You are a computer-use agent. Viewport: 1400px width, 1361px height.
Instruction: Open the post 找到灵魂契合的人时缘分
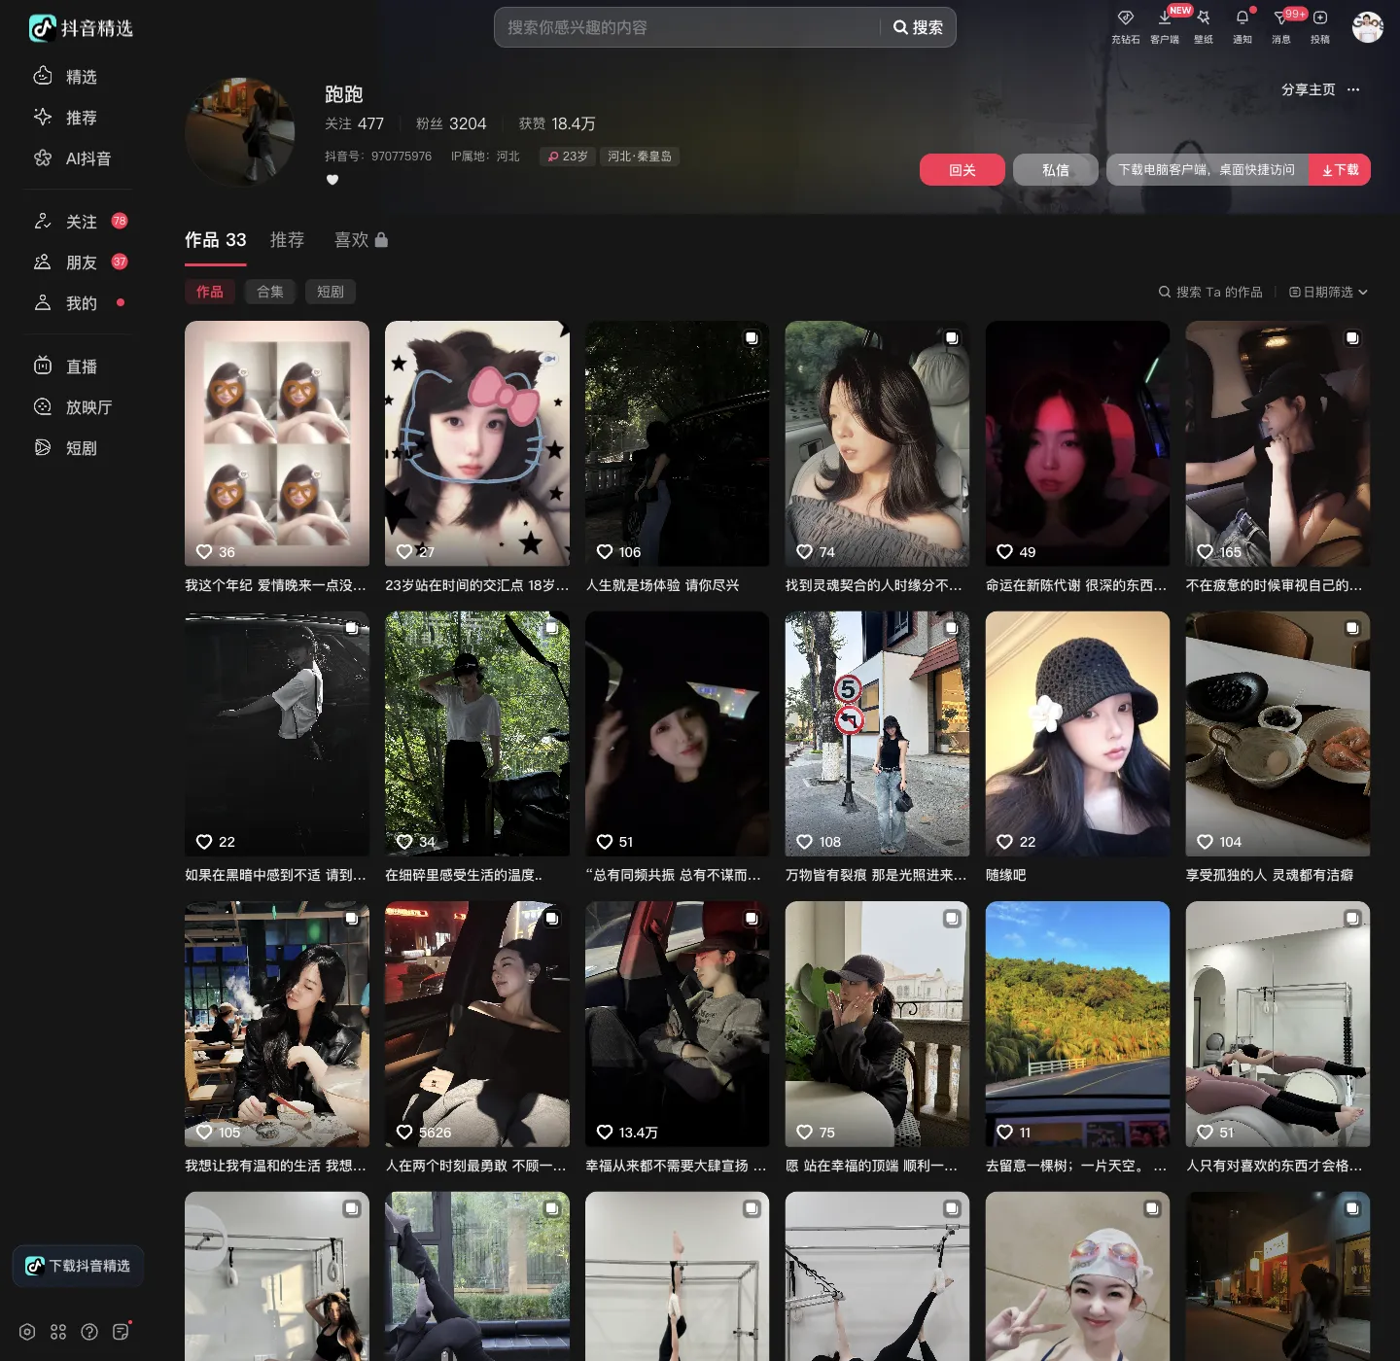878,444
